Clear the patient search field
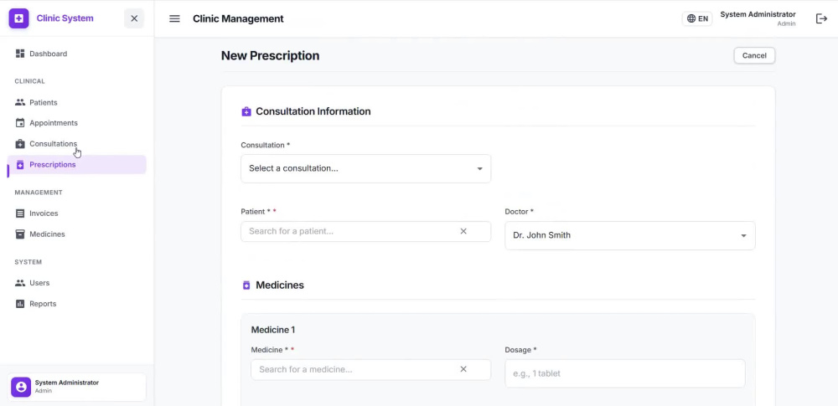838x406 pixels. coord(463,231)
